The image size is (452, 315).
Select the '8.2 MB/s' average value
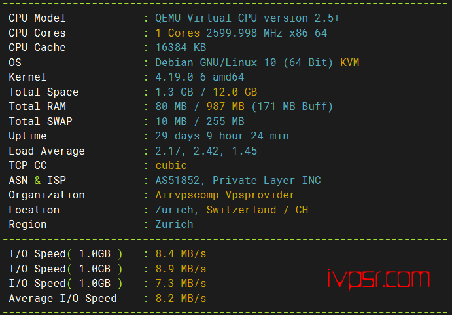181,298
